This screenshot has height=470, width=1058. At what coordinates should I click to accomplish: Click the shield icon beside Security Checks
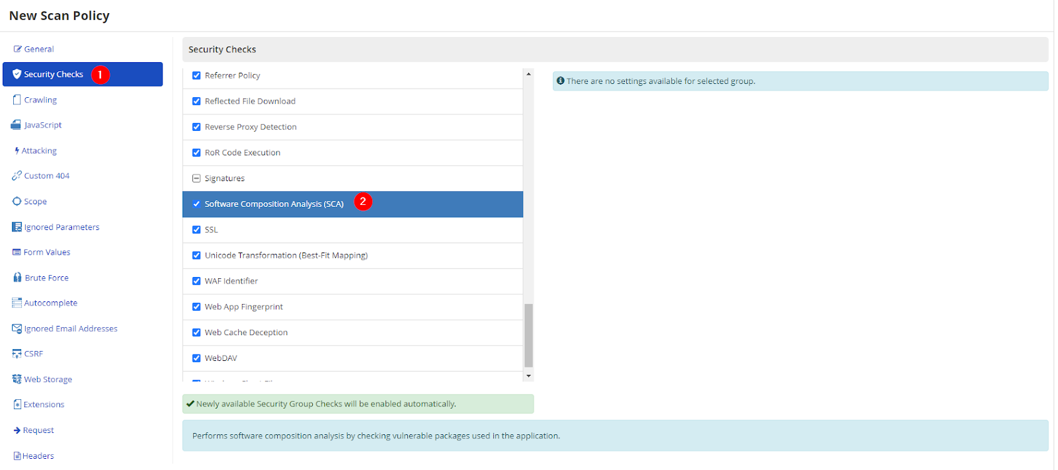pyautogui.click(x=17, y=74)
